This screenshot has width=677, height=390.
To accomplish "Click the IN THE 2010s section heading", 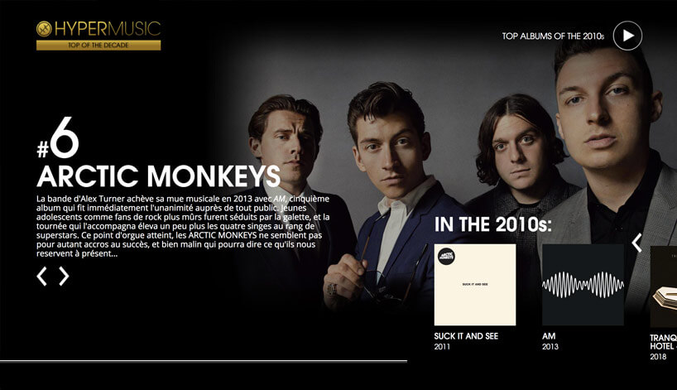I will [493, 224].
